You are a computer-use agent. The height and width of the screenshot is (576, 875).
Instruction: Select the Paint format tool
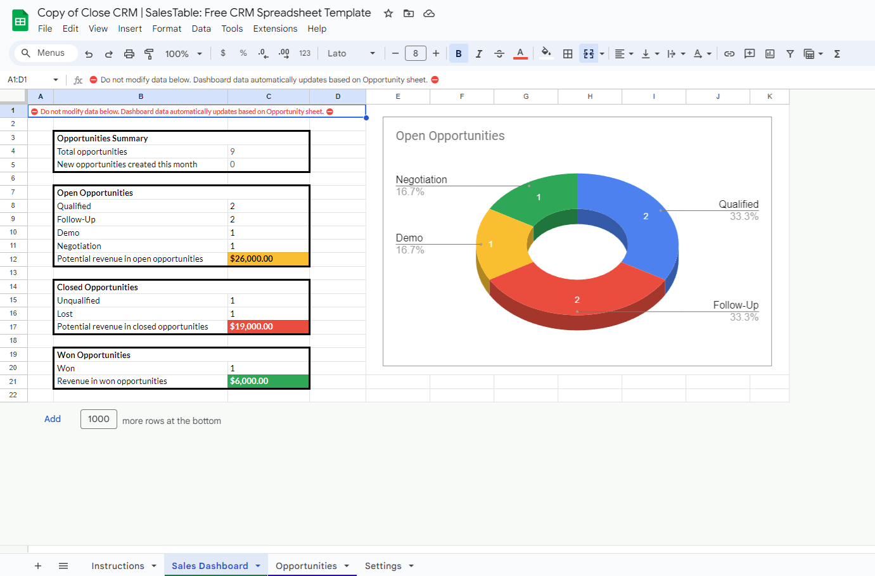click(150, 53)
